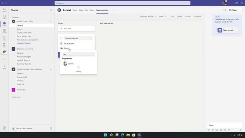Open more options for Digital Initiative Public Relations
Screen dimensions: 245x138
51,69
